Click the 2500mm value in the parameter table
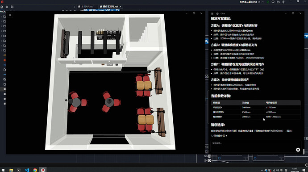The image size is (308, 172). tap(246, 112)
